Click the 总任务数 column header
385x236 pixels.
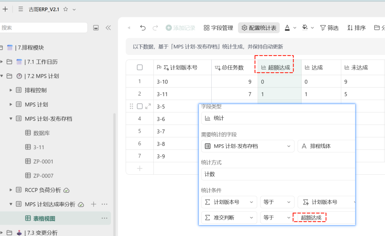click(235, 68)
